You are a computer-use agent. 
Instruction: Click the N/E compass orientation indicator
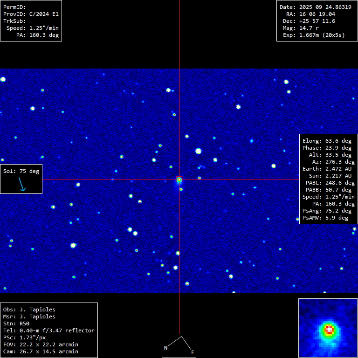[179, 345]
